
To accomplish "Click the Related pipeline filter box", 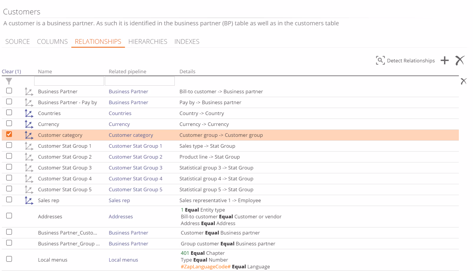I will click(x=140, y=81).
